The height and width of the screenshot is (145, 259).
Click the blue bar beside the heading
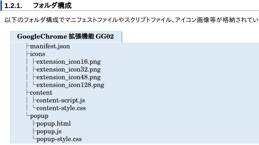(1, 6)
